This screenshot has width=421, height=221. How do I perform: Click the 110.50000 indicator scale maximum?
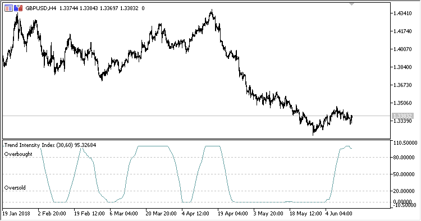pyautogui.click(x=405, y=143)
